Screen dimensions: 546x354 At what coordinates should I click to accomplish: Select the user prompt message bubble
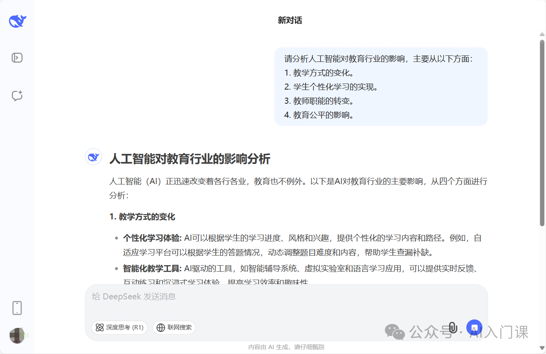tap(380, 86)
